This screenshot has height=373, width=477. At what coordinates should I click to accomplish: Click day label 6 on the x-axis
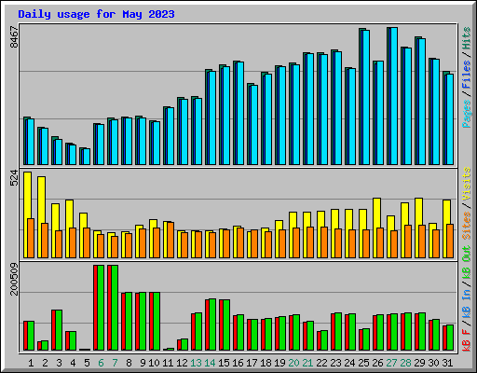(x=101, y=363)
